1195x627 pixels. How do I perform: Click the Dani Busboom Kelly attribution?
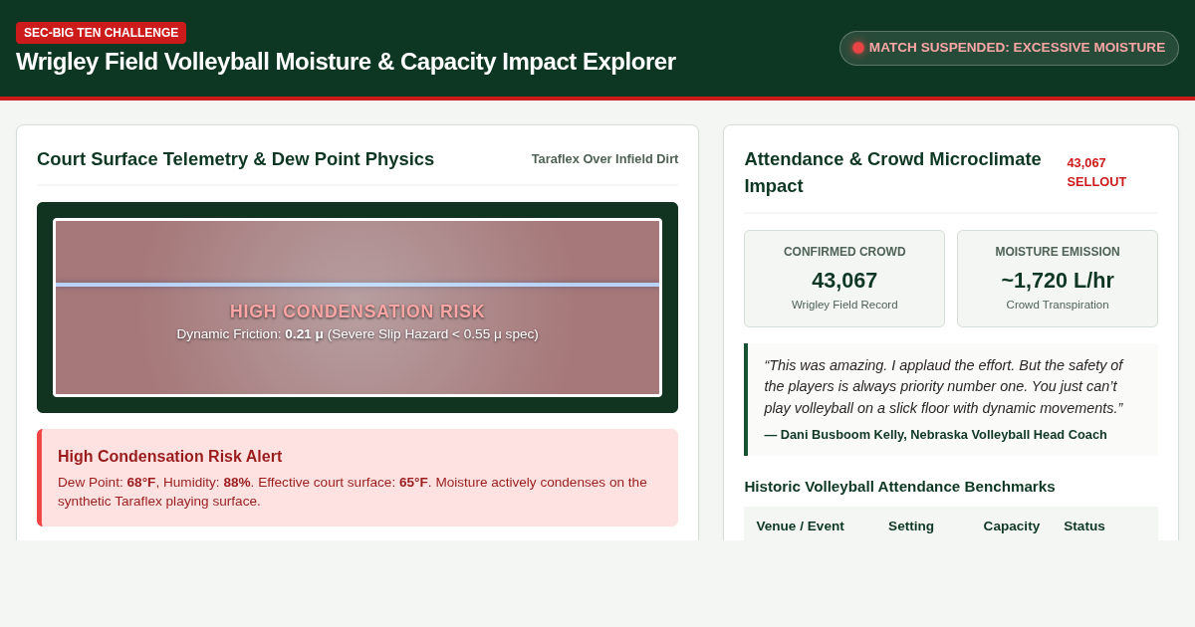tap(935, 435)
